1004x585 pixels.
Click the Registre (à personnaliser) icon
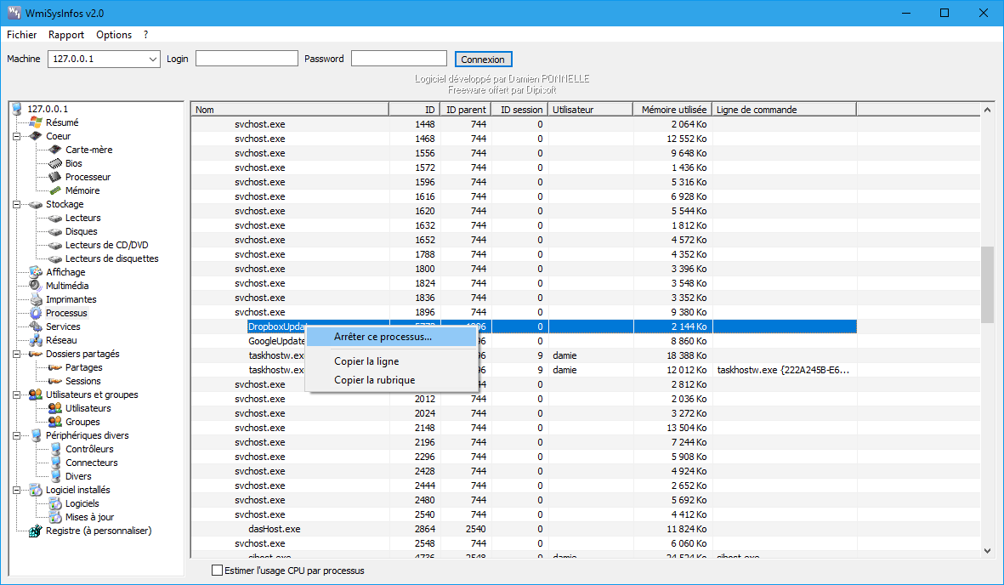[36, 531]
